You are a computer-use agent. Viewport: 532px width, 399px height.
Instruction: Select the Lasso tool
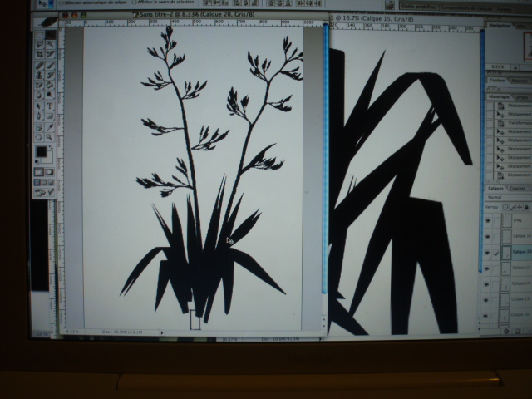tap(40, 44)
